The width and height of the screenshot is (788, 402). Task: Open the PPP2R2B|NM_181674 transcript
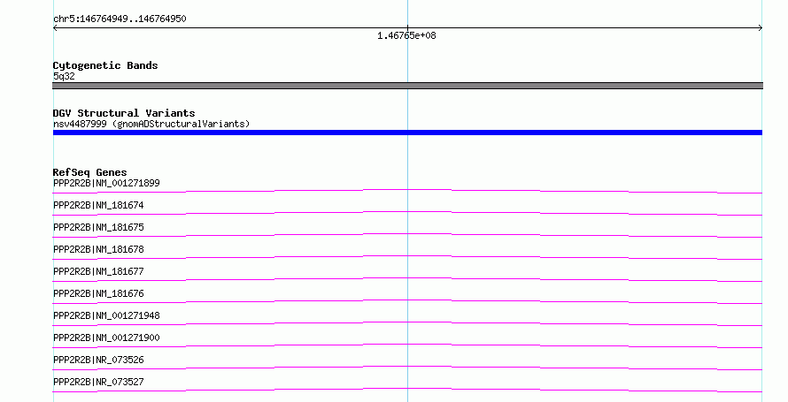(98, 205)
